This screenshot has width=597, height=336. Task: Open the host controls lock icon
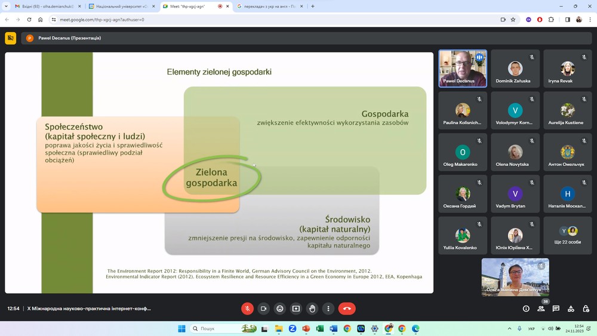pos(586,309)
